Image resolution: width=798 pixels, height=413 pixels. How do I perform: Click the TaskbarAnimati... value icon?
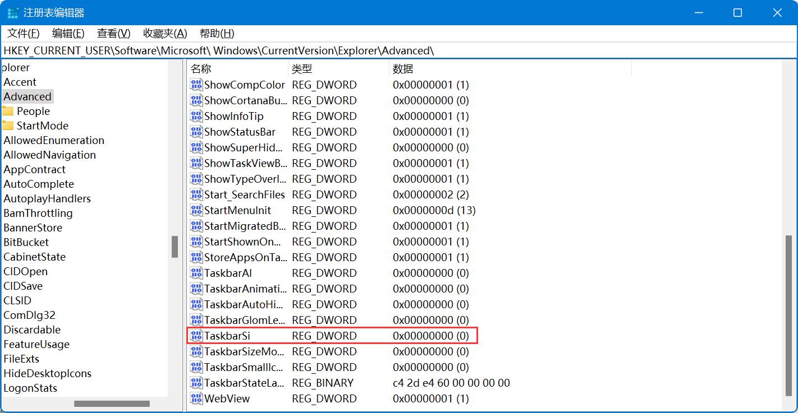coord(196,289)
